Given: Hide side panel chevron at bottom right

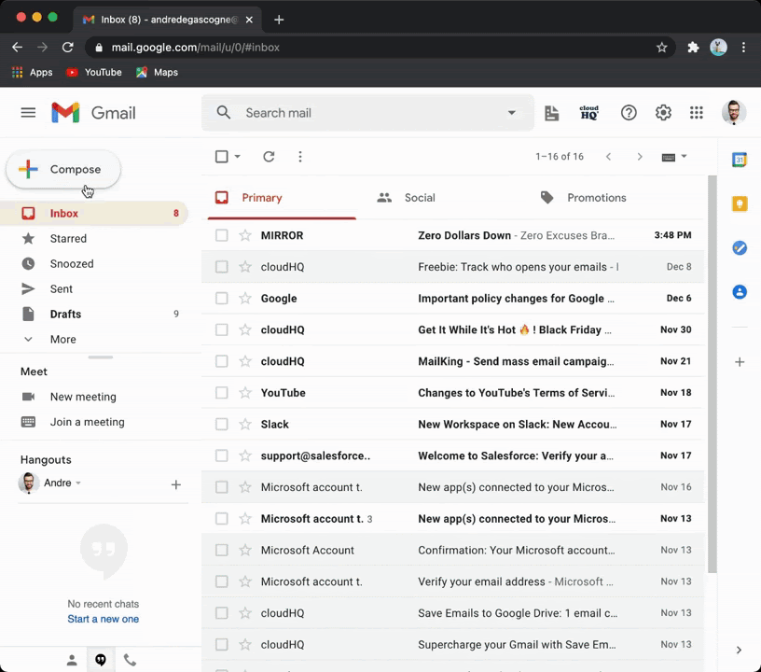Looking at the screenshot, I should pyautogui.click(x=739, y=650).
